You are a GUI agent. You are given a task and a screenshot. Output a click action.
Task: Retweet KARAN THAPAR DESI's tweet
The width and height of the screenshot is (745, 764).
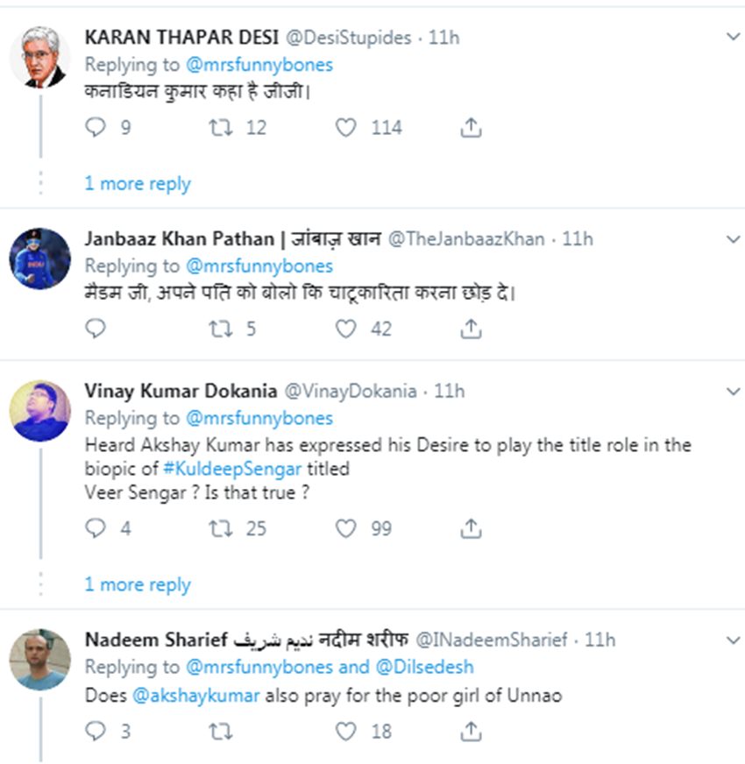[220, 128]
